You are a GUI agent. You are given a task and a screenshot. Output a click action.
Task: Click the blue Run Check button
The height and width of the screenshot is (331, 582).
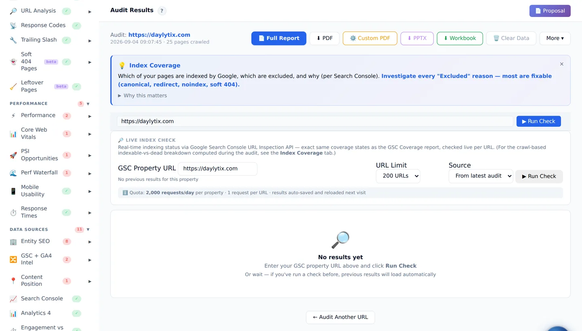(539, 121)
